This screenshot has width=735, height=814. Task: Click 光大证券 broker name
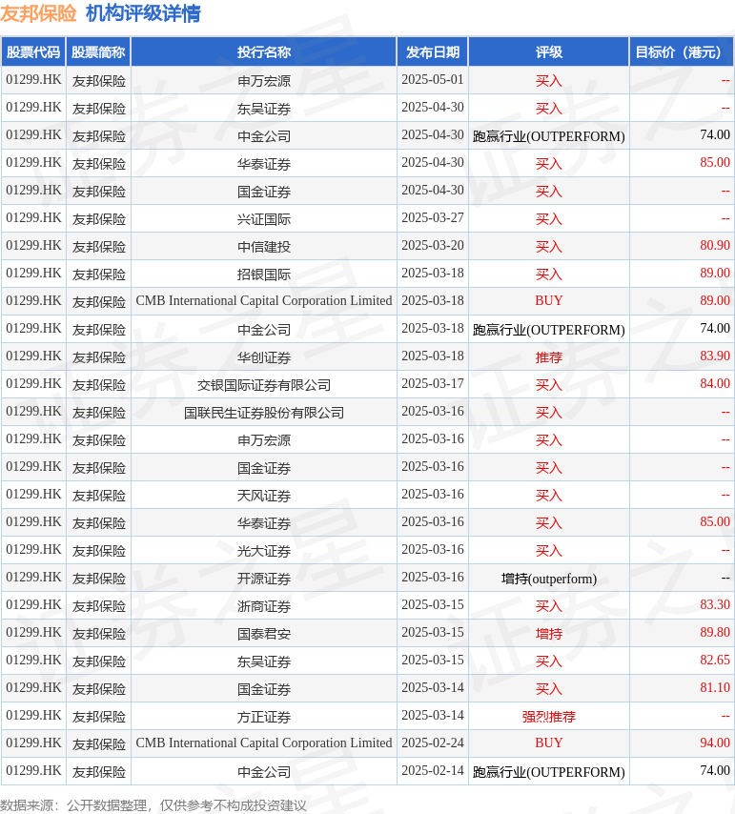coord(264,550)
